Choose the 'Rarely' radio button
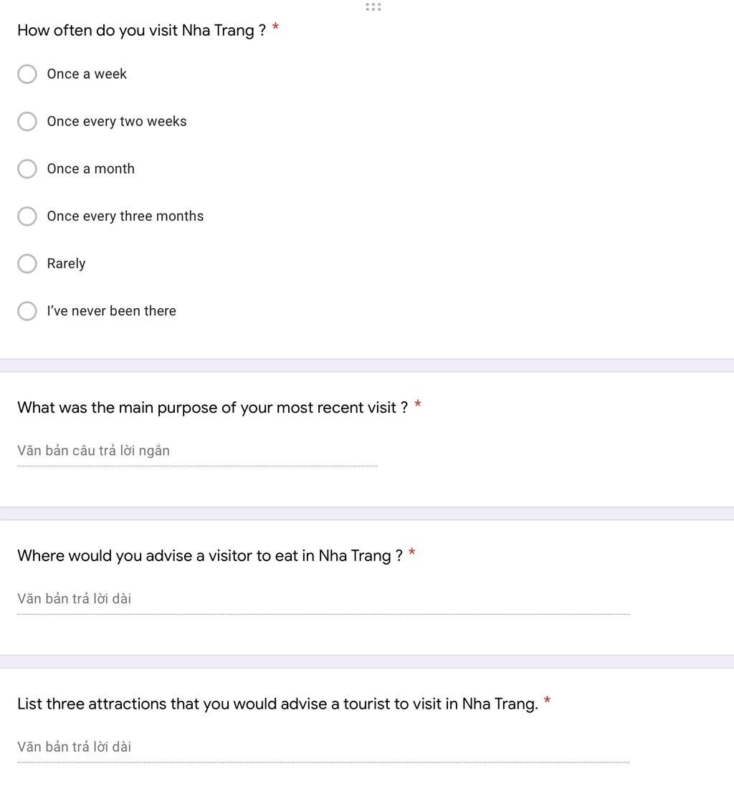Screen dimensions: 734x794 point(27,263)
